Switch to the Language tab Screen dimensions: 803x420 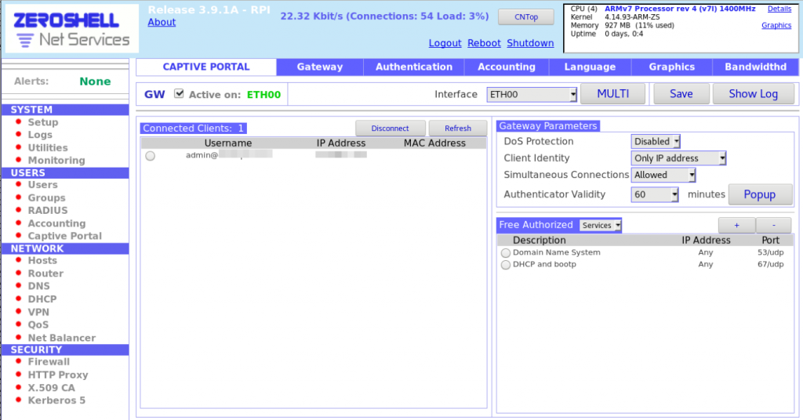590,67
